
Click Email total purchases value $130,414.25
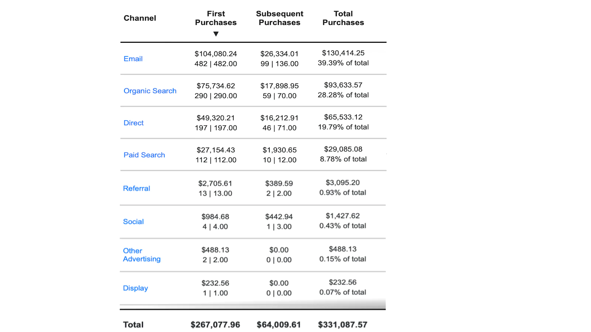(343, 53)
